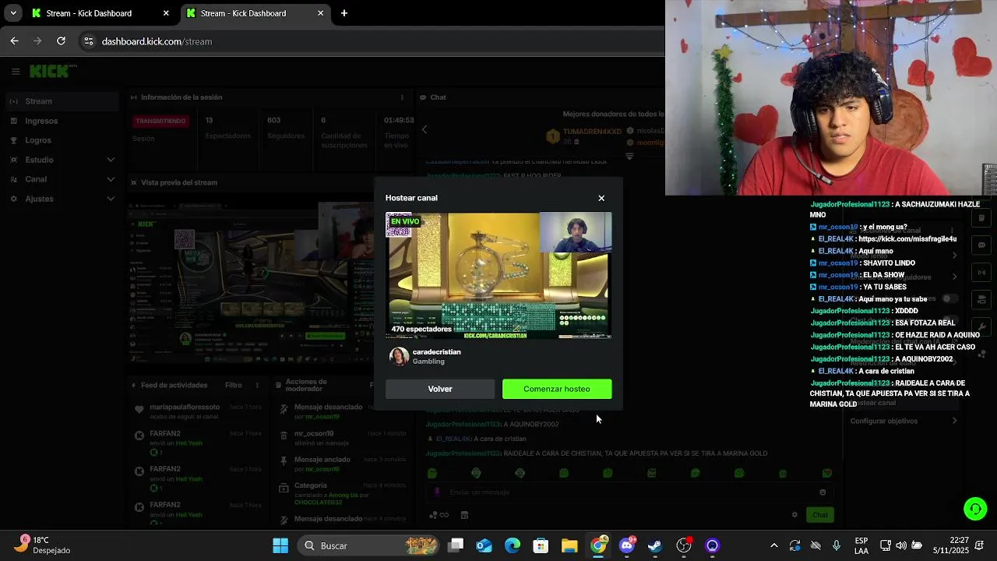Open Feed de actividades options menu
Screen dimensions: 997x561
click(257, 385)
